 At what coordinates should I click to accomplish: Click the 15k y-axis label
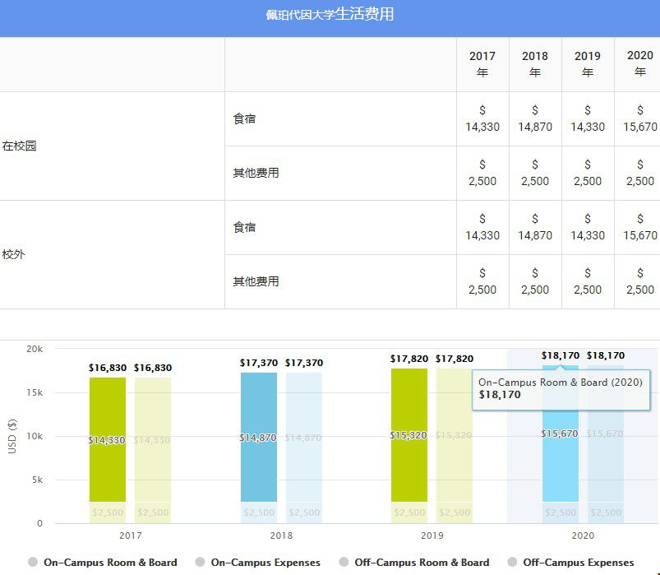pos(35,392)
